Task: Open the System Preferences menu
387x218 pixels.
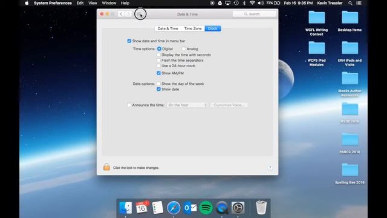Action: point(53,3)
